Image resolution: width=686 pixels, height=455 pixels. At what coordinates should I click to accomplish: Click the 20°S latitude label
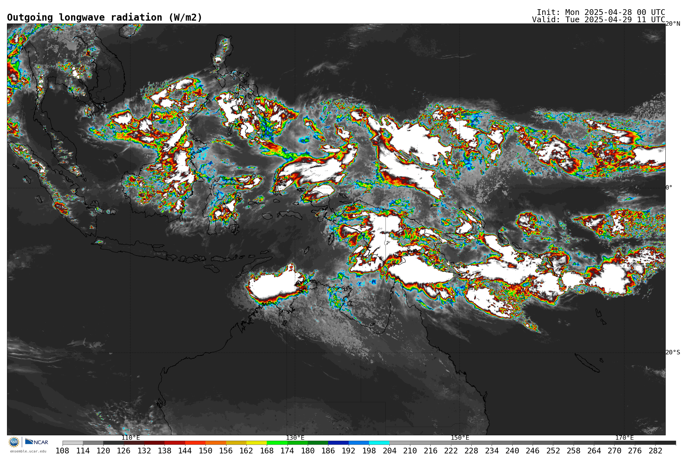[x=673, y=352]
